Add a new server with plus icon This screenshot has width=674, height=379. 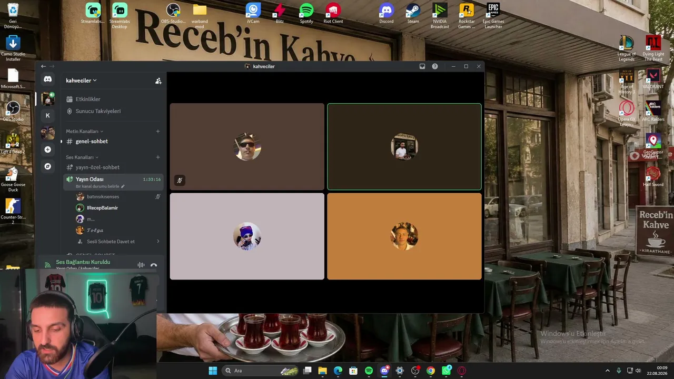click(x=47, y=149)
